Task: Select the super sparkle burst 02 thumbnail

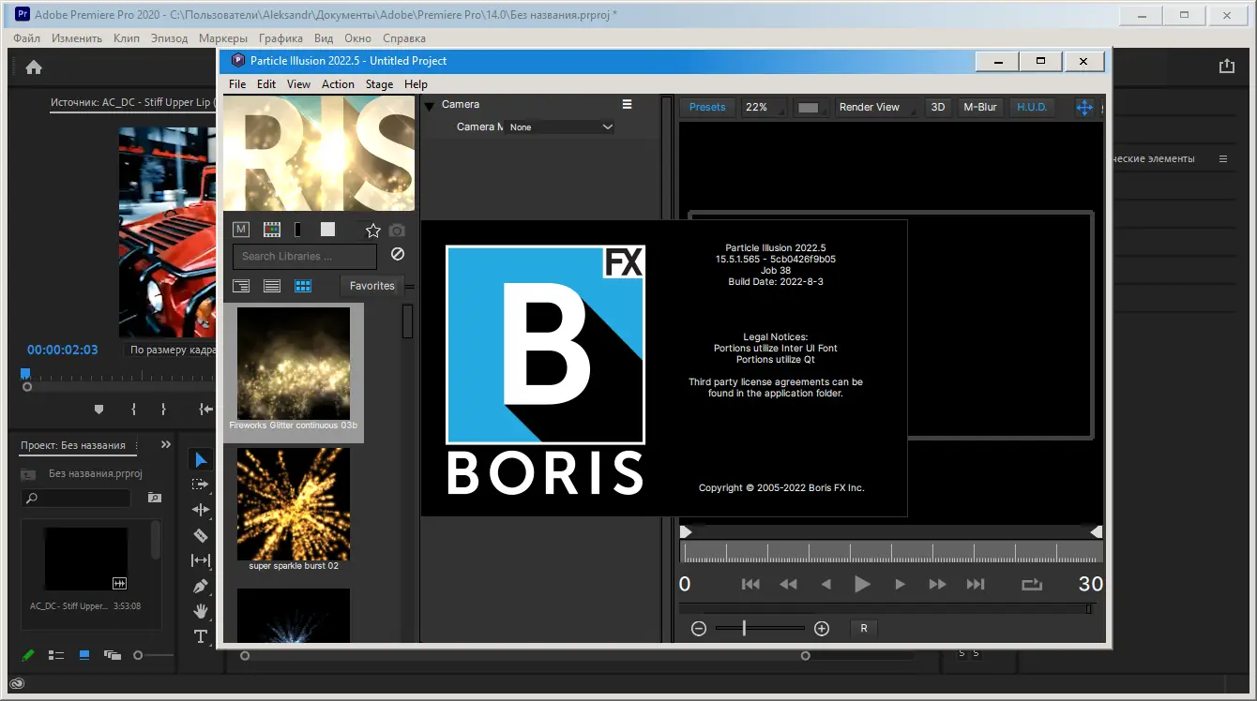Action: click(294, 506)
